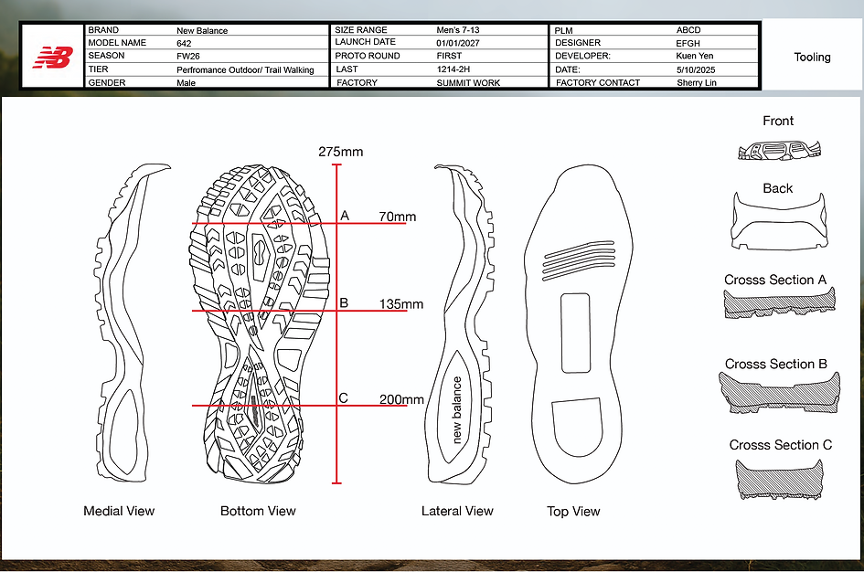Click the size range value 'Men's 7-13'
This screenshot has width=864, height=572.
(458, 30)
